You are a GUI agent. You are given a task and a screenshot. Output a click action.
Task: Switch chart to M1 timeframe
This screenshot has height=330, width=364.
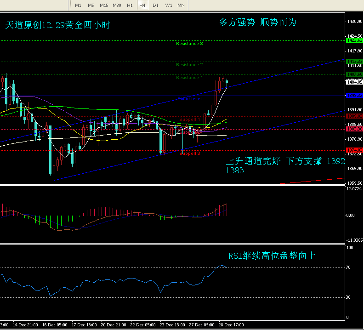click(78, 5)
